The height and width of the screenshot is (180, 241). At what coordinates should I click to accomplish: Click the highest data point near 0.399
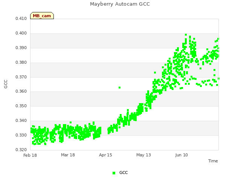click(x=186, y=34)
